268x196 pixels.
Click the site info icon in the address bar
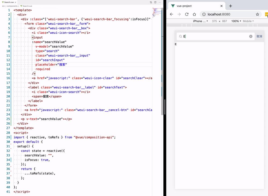click(x=204, y=14)
